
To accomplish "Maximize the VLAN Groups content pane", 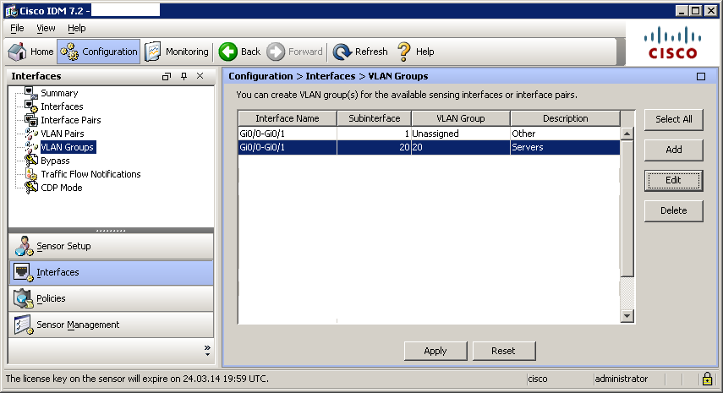I will tap(701, 76).
